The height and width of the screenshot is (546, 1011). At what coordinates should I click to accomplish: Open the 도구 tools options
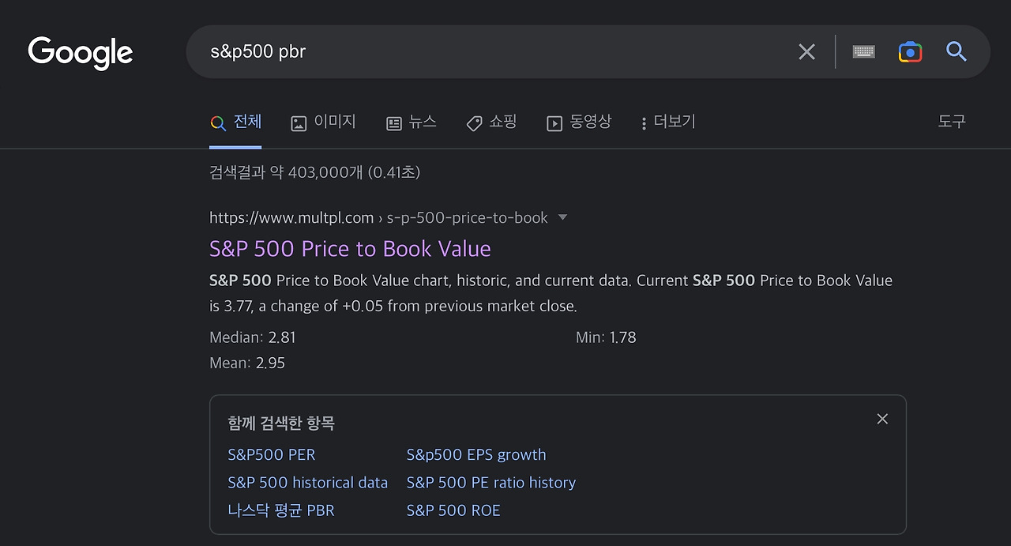coord(951,122)
